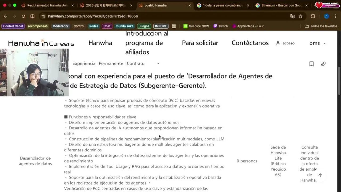Click the webcam overlay thumbnail
Viewport: 341px width, 192px height.
click(x=34, y=72)
